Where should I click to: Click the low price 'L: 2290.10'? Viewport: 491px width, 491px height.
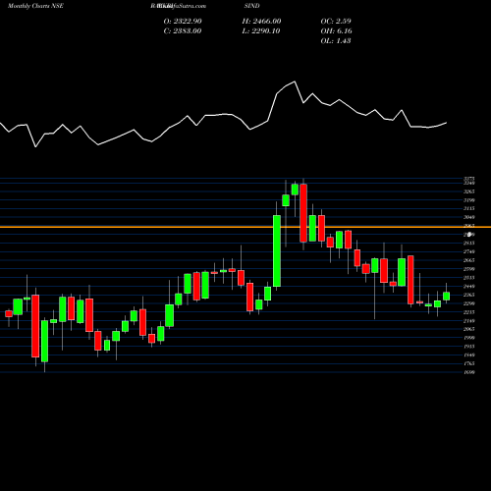click(261, 31)
